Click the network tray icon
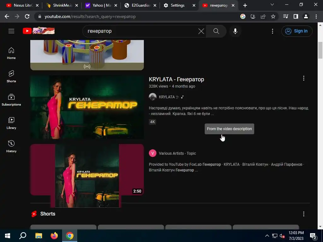 (274, 236)
